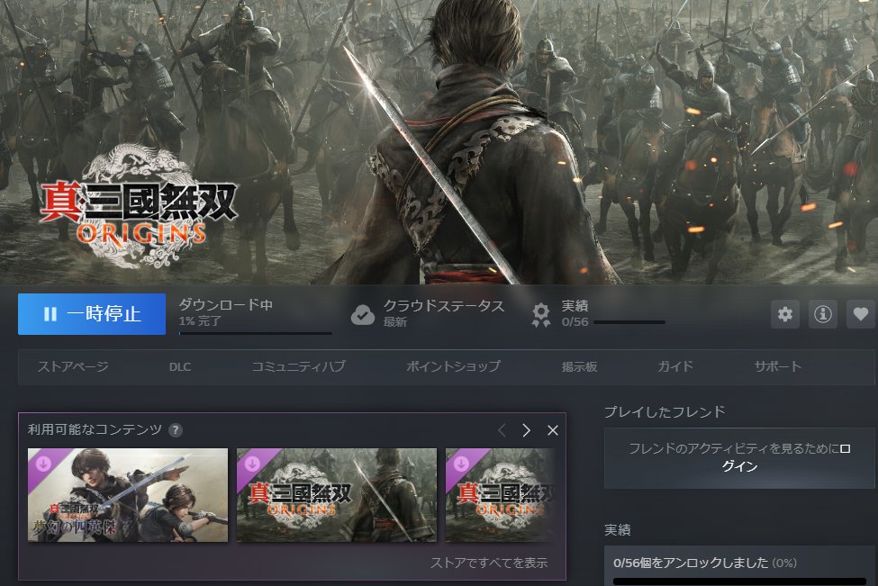
Task: Open the DLC tab
Action: (180, 367)
